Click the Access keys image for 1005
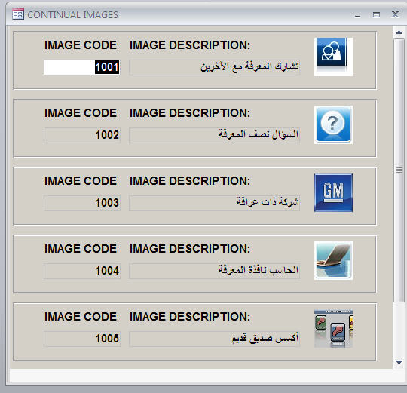This screenshot has height=393, width=407. pos(333,329)
